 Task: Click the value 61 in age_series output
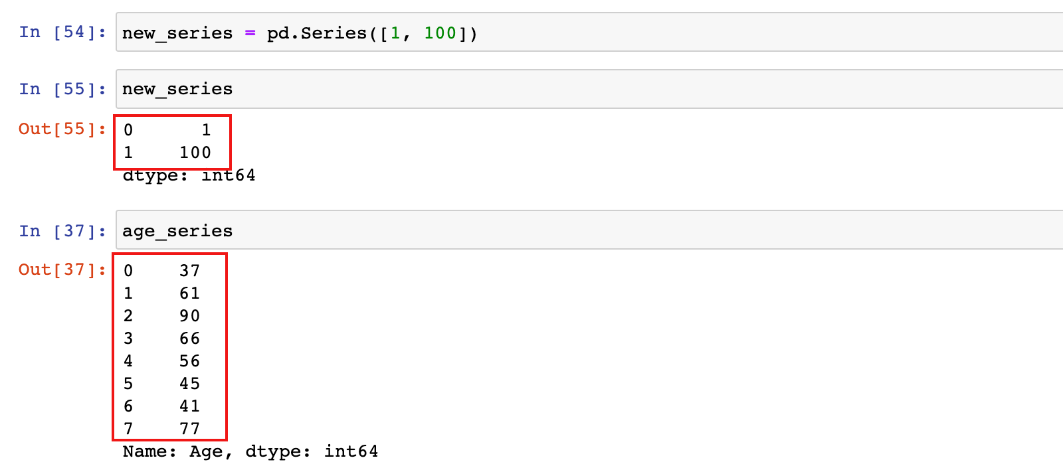189,293
